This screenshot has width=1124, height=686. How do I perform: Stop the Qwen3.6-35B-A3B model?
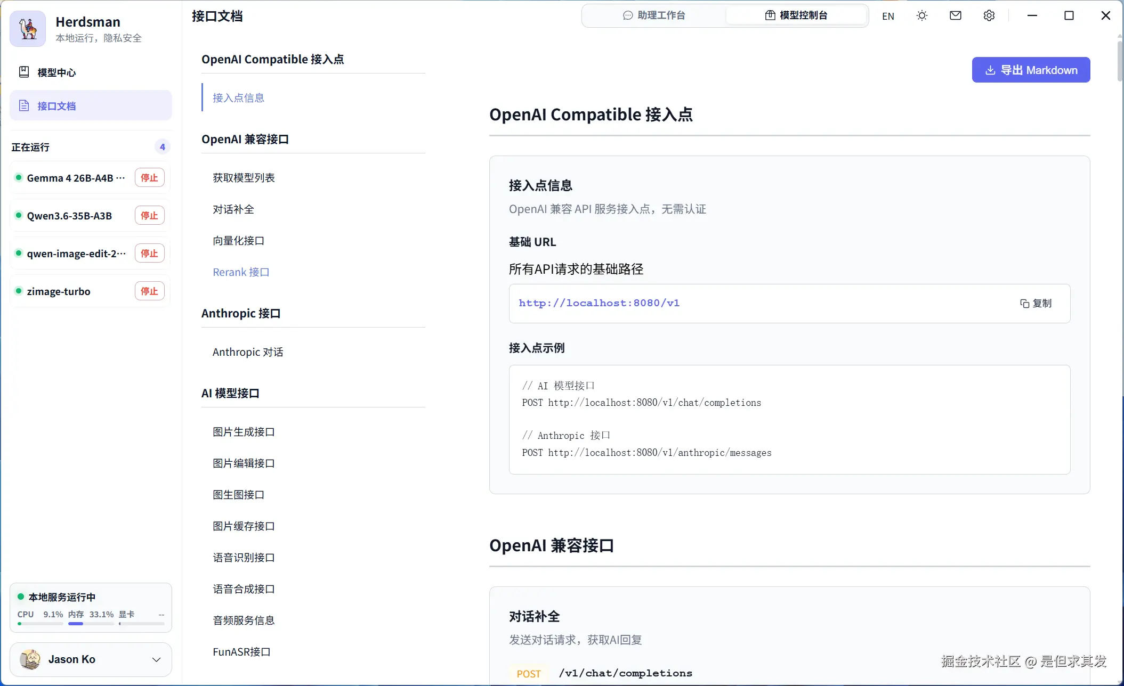click(149, 215)
